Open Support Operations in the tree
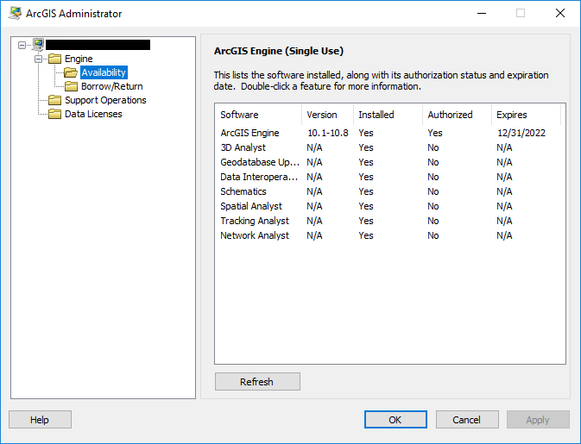The width and height of the screenshot is (581, 444). [x=105, y=100]
